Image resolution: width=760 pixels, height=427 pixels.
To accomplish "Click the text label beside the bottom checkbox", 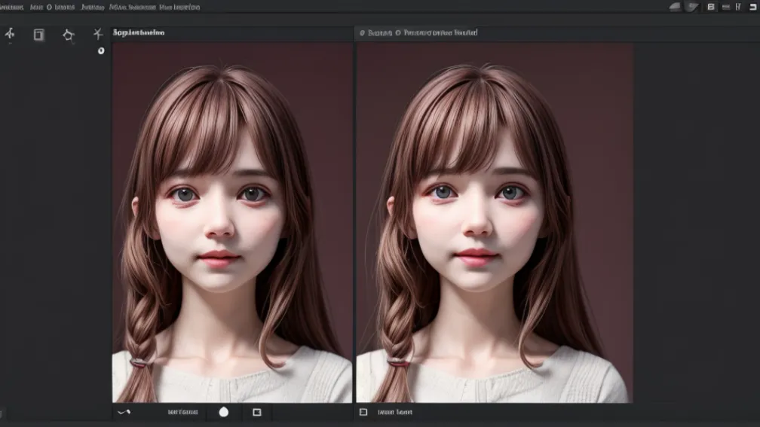I will click(395, 412).
